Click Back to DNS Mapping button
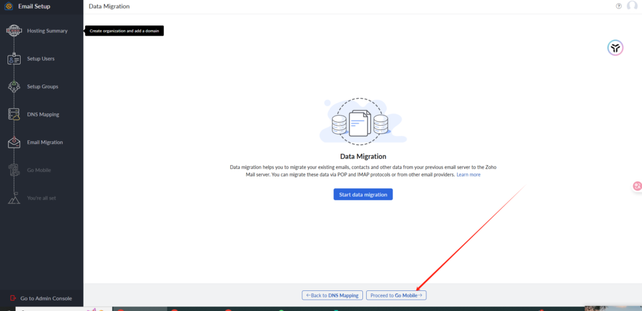642x311 pixels. [332, 295]
